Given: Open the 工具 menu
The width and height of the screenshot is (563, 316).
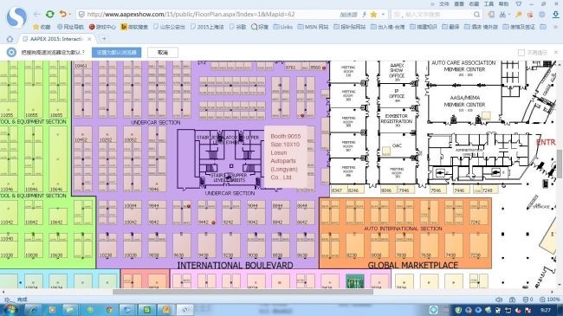Looking at the screenshot, I should pyautogui.click(x=489, y=3).
